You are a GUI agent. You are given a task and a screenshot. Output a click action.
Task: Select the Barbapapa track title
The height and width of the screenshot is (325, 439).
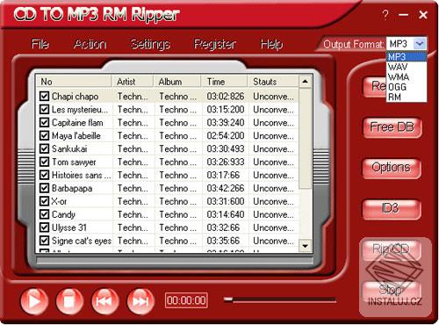72,188
